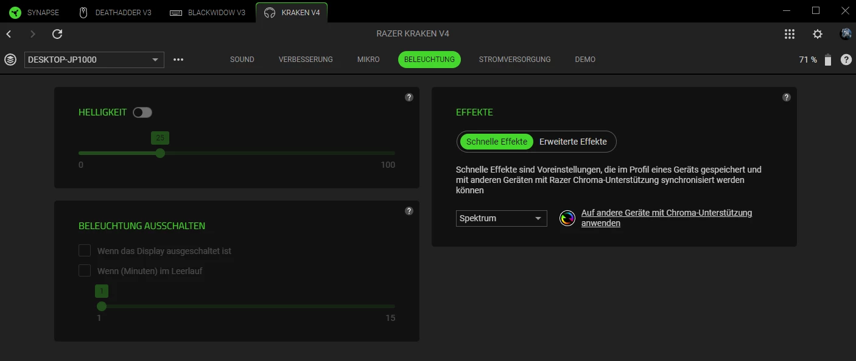This screenshot has height=361, width=856.
Task: Switch to Erweiterte Effekte
Action: [573, 142]
